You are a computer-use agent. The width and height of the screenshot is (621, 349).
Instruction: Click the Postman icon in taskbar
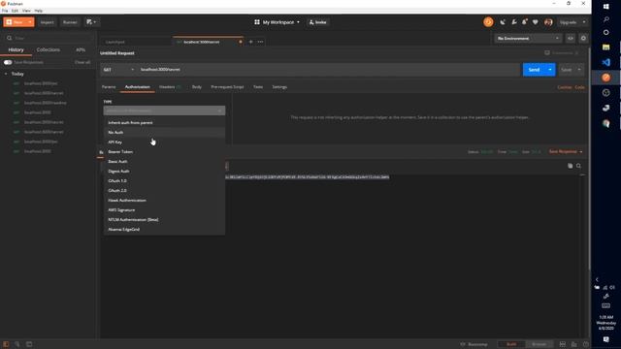(x=605, y=78)
